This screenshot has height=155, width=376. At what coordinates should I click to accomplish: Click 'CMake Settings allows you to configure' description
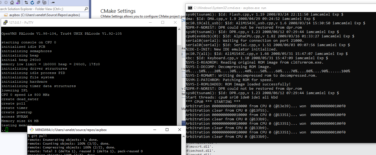click(143, 16)
